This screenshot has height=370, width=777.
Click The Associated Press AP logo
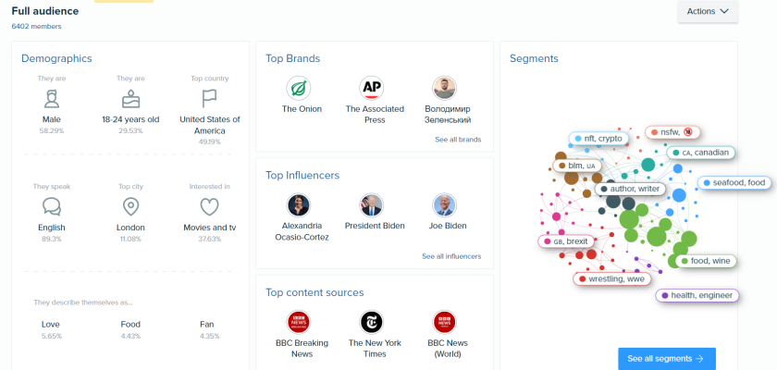[372, 89]
